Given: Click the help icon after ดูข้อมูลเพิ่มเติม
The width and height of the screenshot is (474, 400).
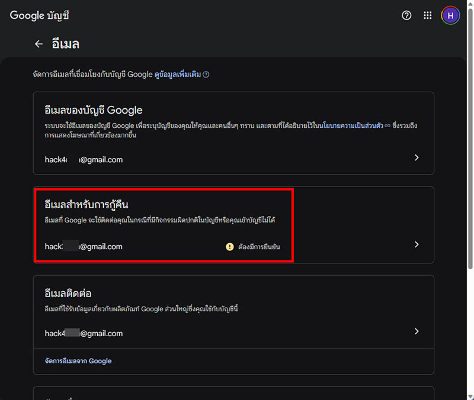Looking at the screenshot, I should 206,75.
